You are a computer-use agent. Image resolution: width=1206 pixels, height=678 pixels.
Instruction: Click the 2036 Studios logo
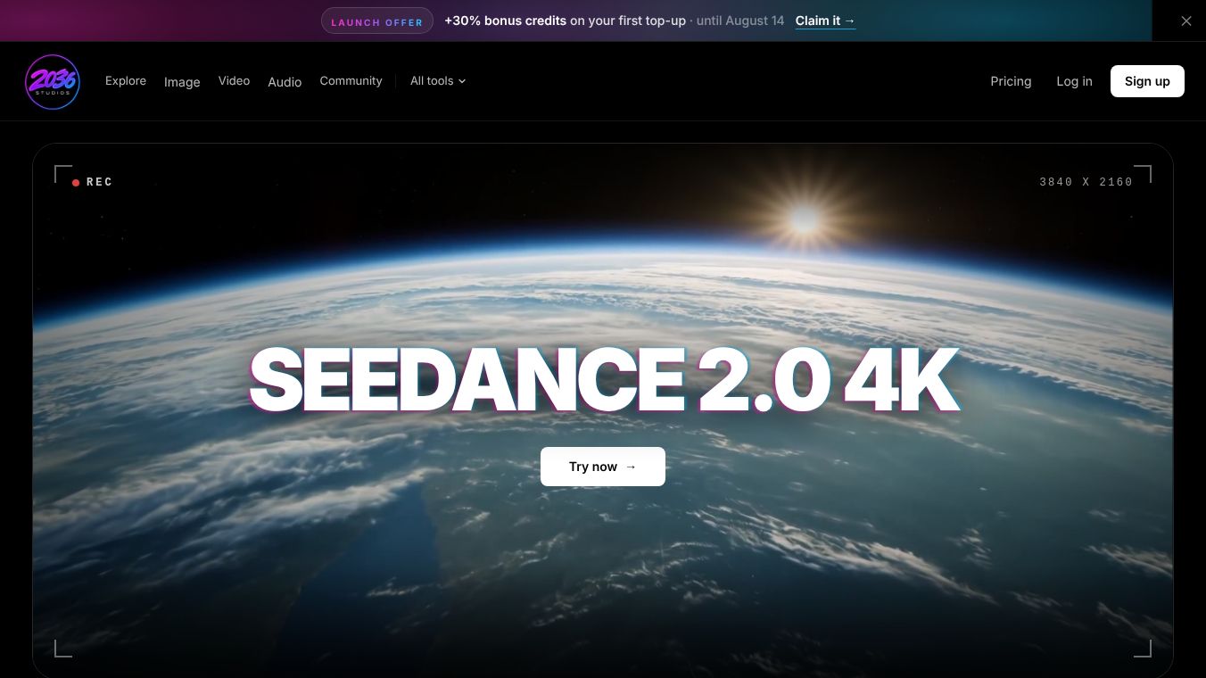53,81
